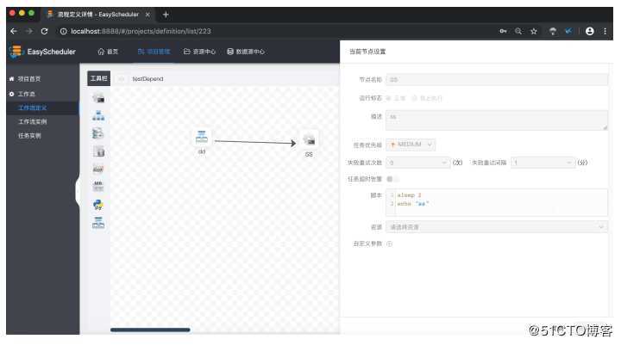Click the testDepend workflow name

click(x=147, y=78)
